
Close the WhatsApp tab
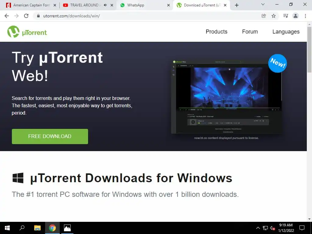tap(168, 5)
